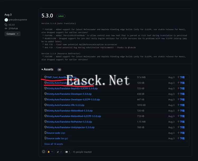The height and width of the screenshot is (161, 198).
Task: Open the XUnity.AutoTranslator-ReiPatcher-5.3.0.zip link
Action: click(x=69, y=122)
